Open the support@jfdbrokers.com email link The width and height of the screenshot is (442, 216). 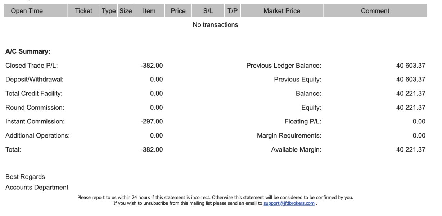click(289, 203)
